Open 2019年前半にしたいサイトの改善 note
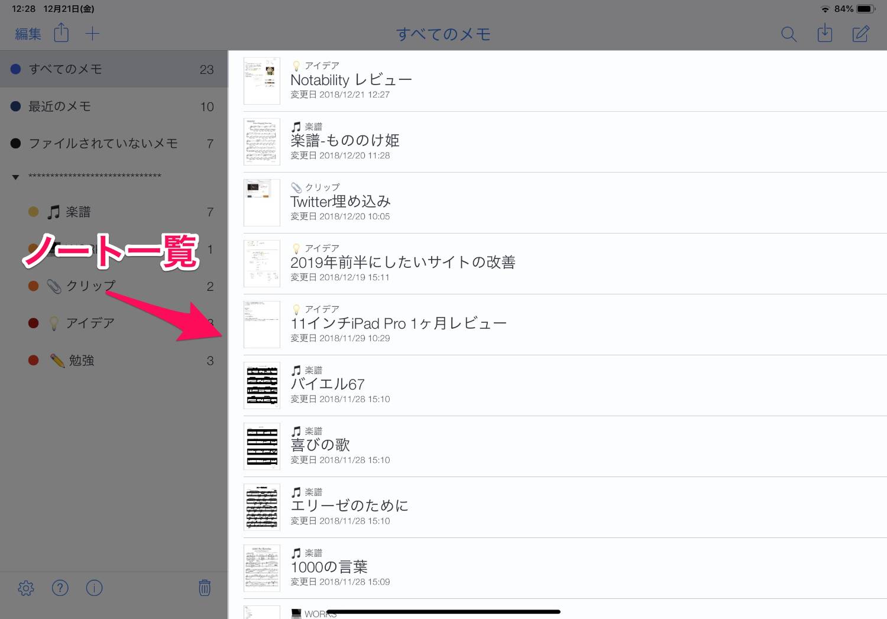Viewport: 887px width, 619px height. click(x=558, y=264)
